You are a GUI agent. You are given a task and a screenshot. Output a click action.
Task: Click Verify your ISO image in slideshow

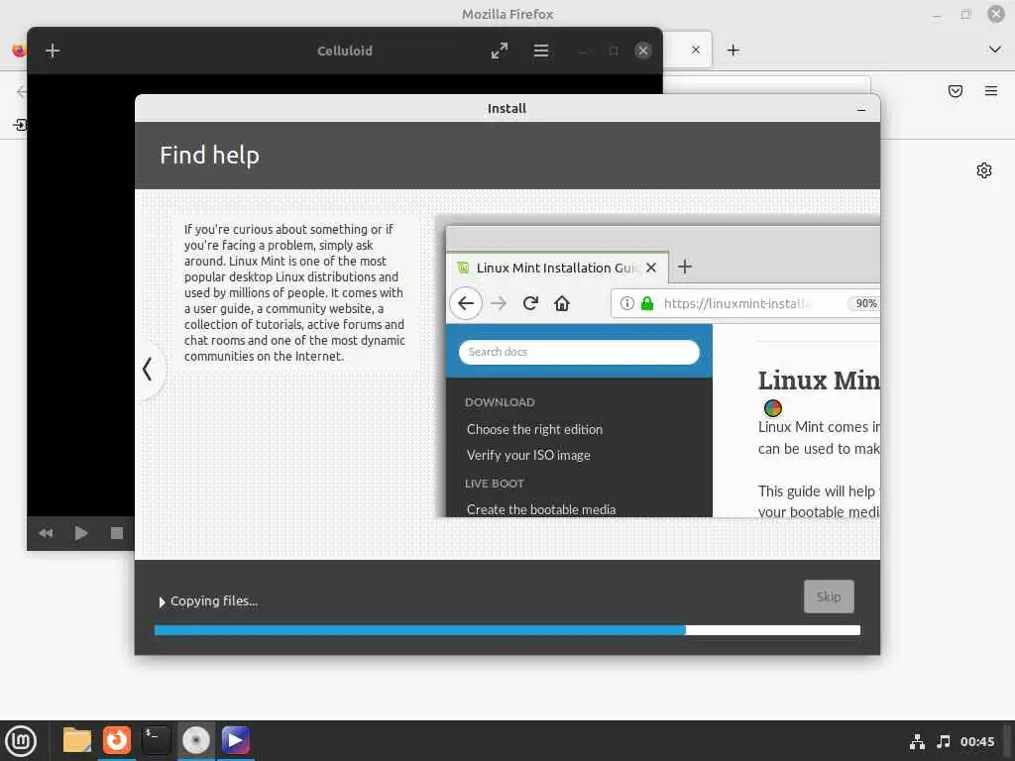click(528, 455)
